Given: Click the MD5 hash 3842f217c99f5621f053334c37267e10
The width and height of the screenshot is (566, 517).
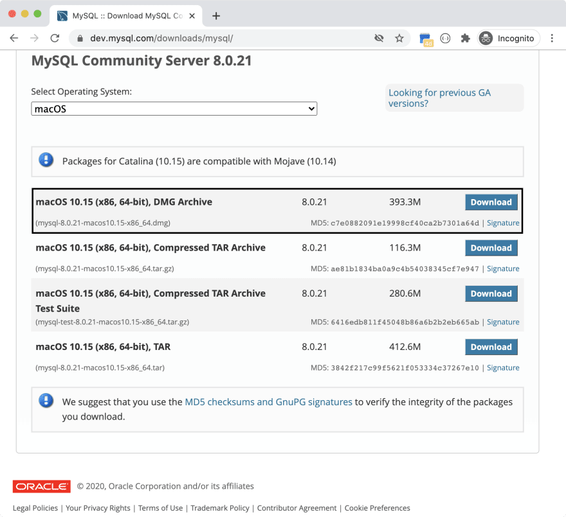Looking at the screenshot, I should 405,368.
